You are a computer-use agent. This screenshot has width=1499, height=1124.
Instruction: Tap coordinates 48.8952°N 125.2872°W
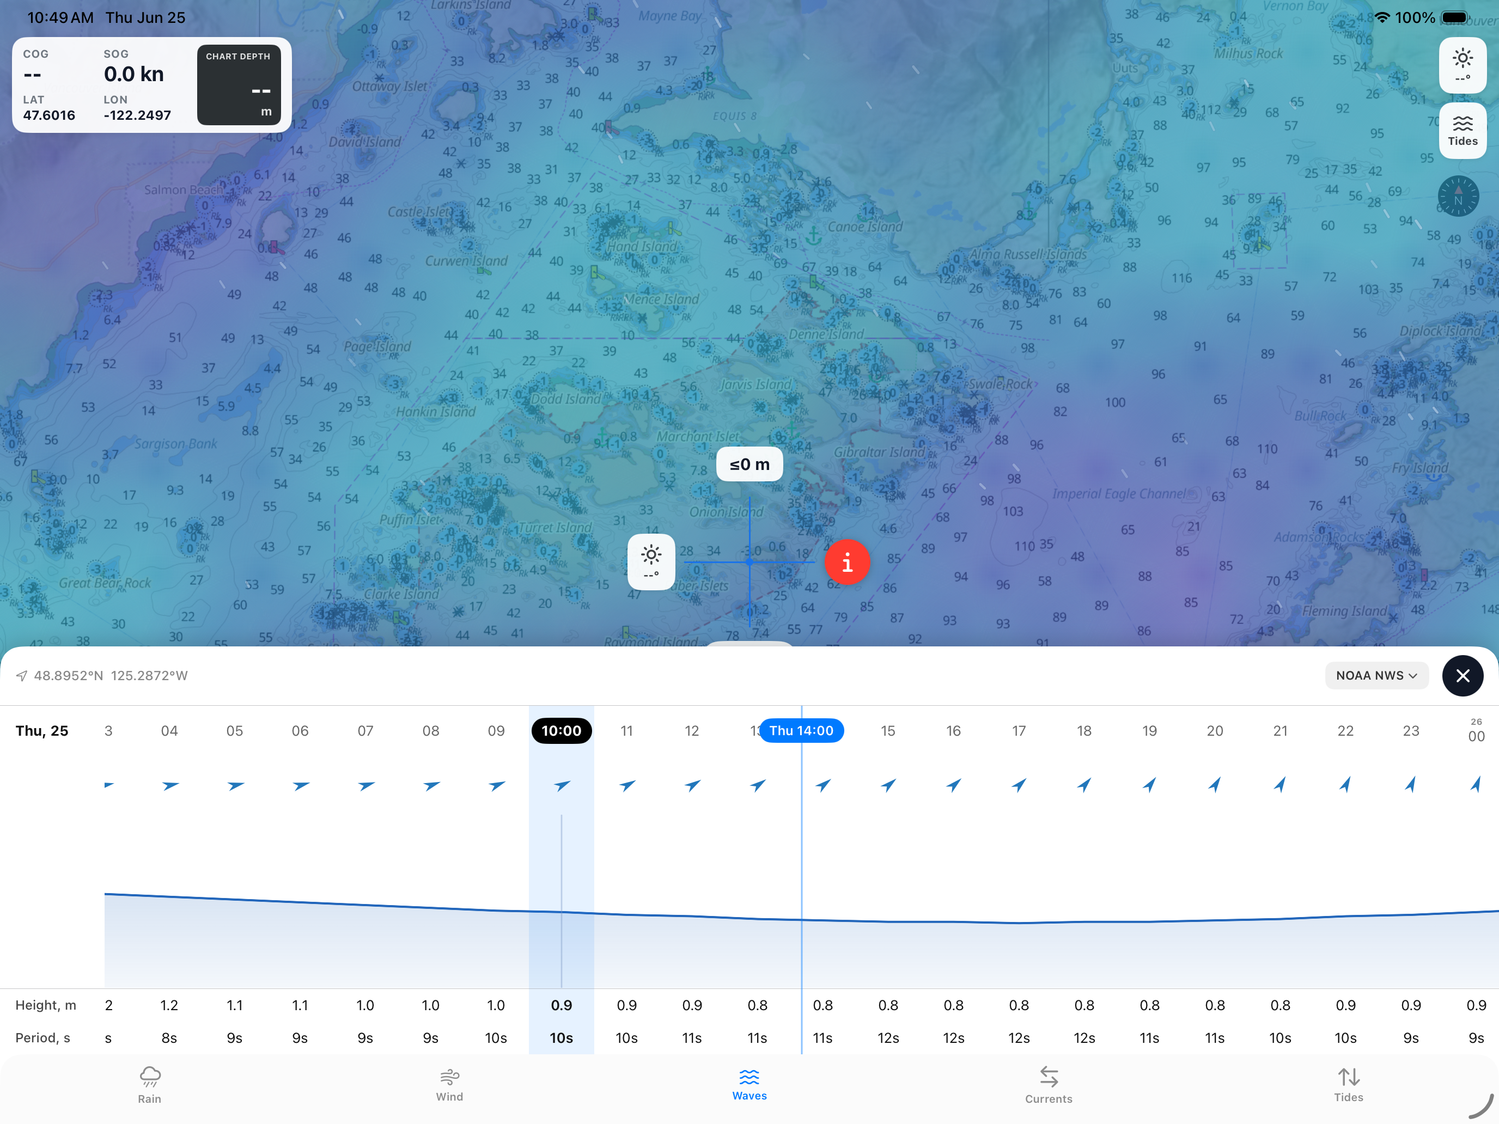[x=111, y=675]
